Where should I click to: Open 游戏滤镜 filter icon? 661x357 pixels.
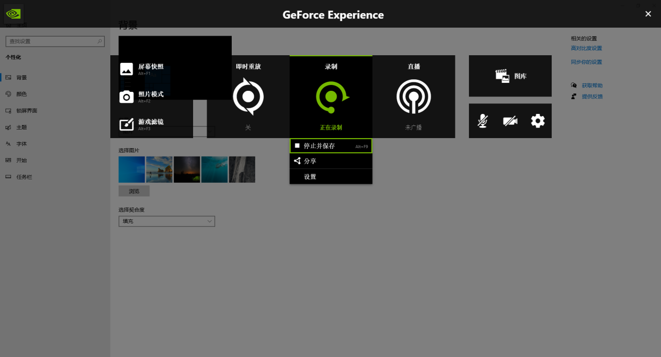[126, 124]
